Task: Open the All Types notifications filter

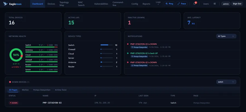Action: [x=226, y=36]
